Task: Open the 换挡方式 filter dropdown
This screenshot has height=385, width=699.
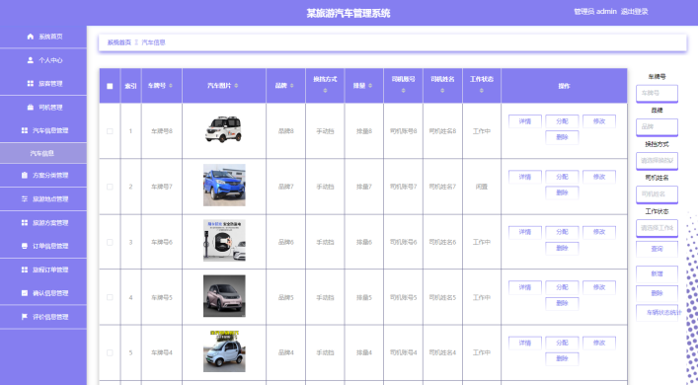Action: click(x=657, y=160)
